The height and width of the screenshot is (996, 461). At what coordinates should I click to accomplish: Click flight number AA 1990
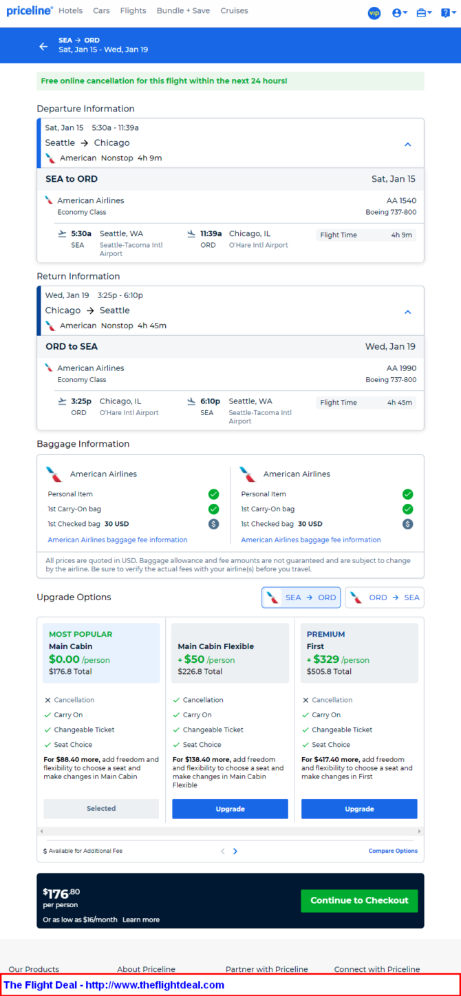tap(401, 368)
